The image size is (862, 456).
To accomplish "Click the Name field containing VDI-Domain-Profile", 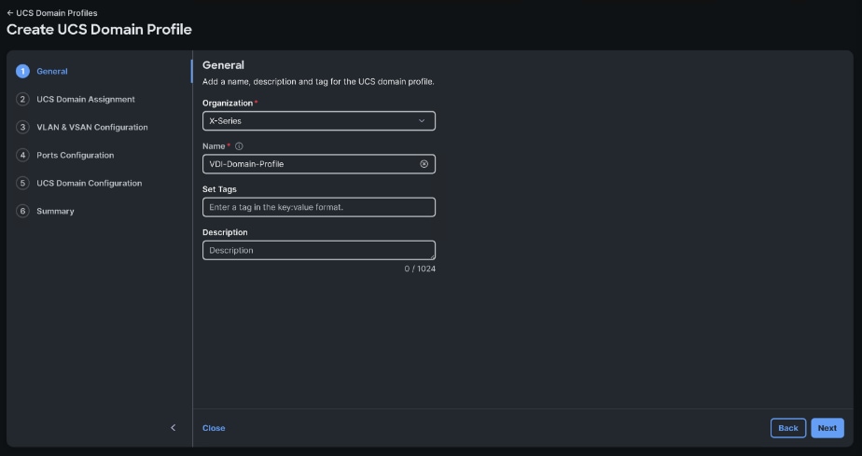I will (x=319, y=164).
